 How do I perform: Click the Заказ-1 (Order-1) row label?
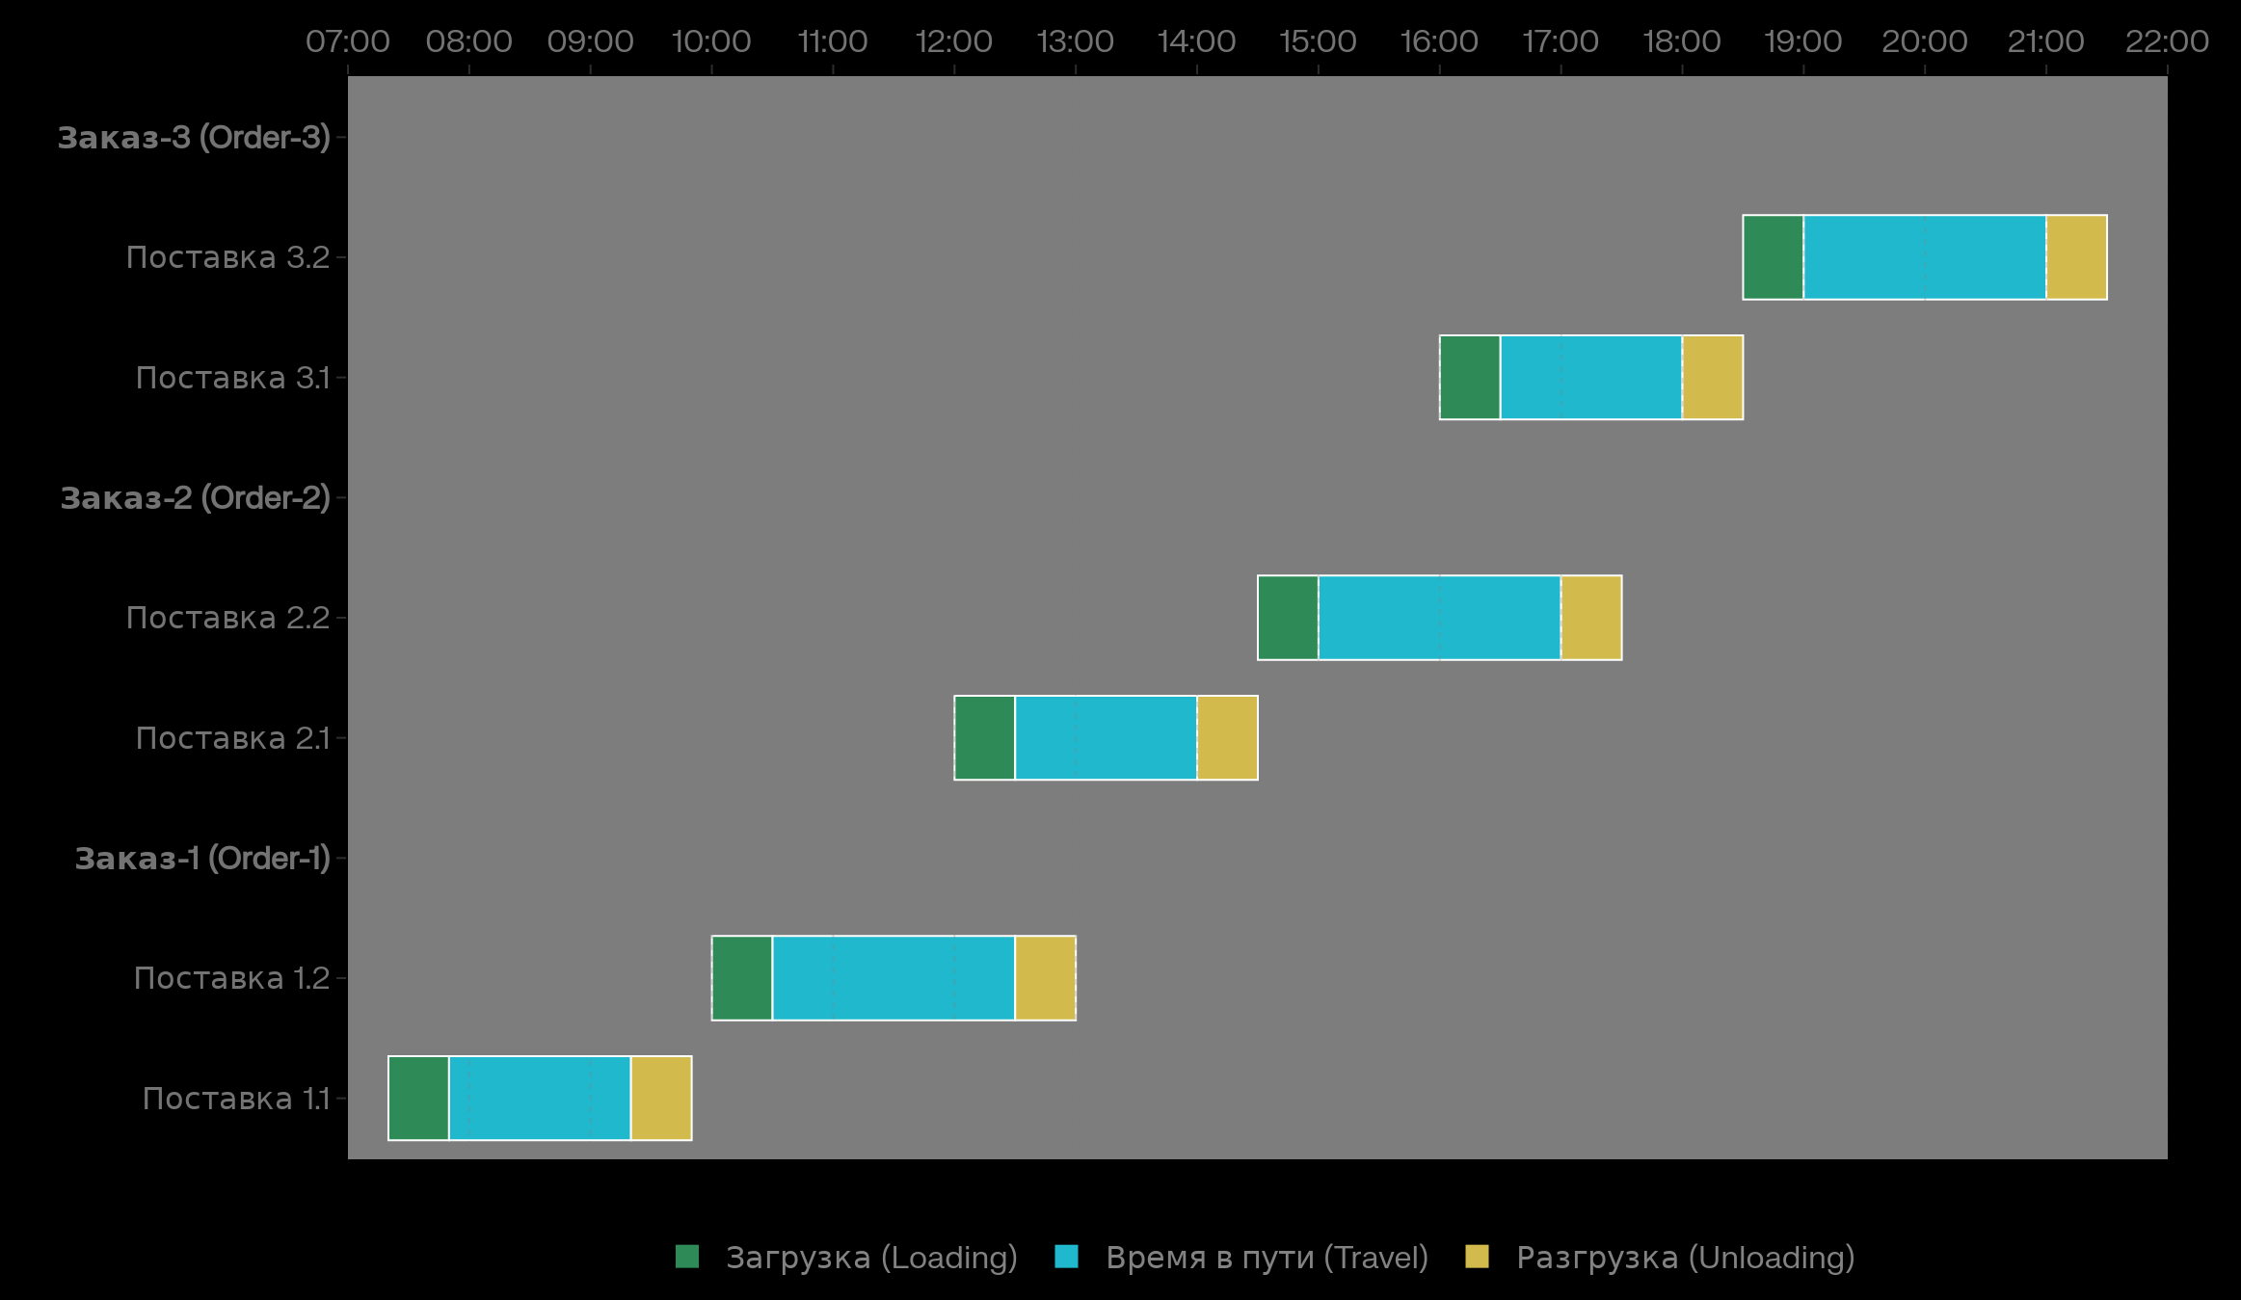point(202,859)
